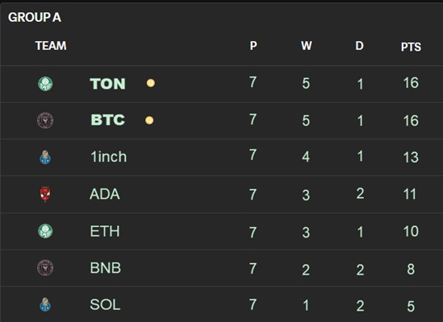
Task: Click the D column header
Action: tap(359, 46)
